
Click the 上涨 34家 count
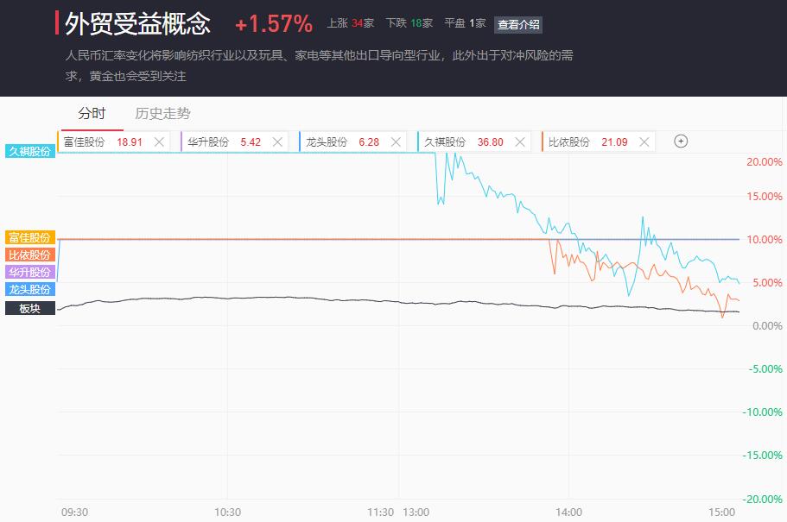pyautogui.click(x=351, y=23)
